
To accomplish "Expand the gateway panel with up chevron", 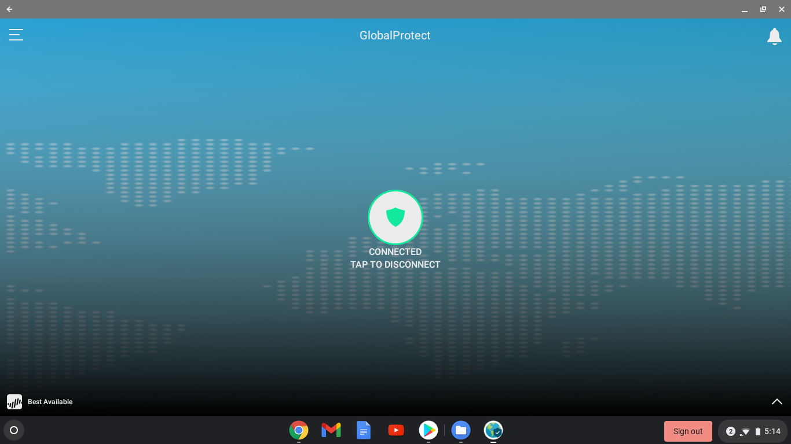I will tap(777, 402).
